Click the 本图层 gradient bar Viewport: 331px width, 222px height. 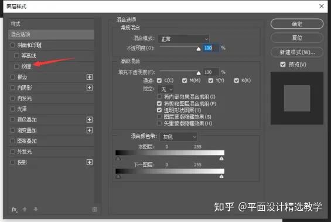click(x=170, y=153)
